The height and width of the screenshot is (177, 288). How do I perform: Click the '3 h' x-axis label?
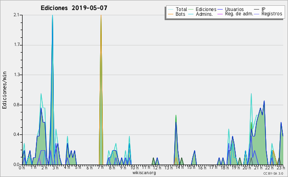56,168
